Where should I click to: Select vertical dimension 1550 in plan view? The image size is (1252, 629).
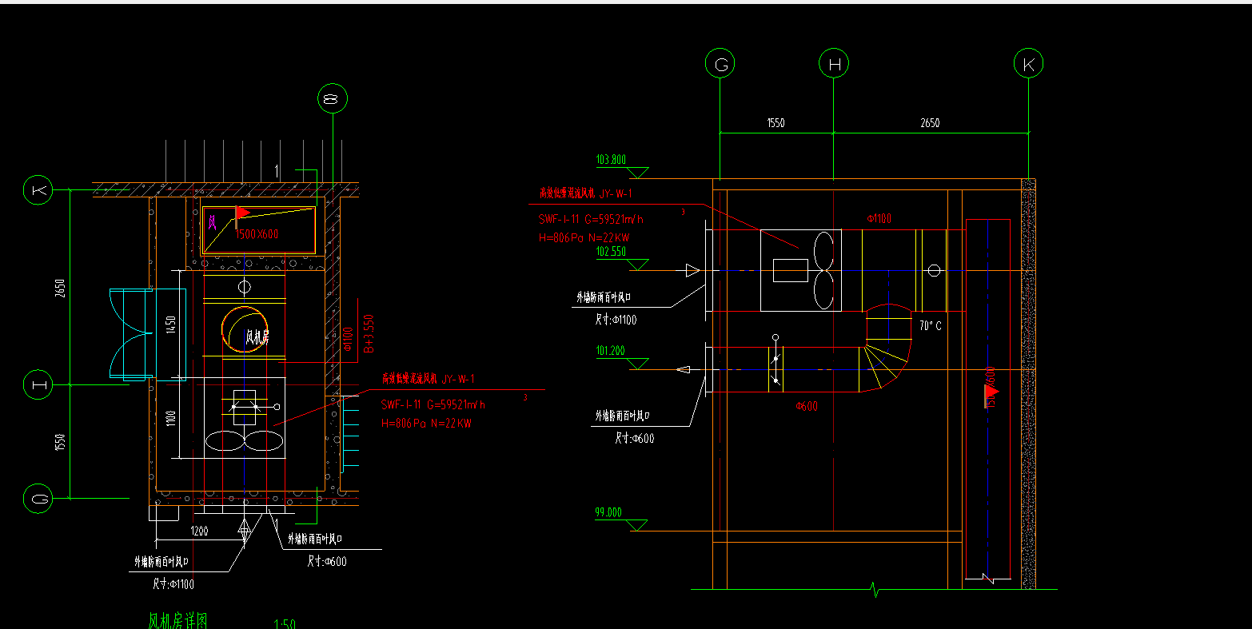60,443
